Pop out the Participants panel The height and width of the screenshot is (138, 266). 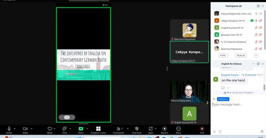[258, 6]
